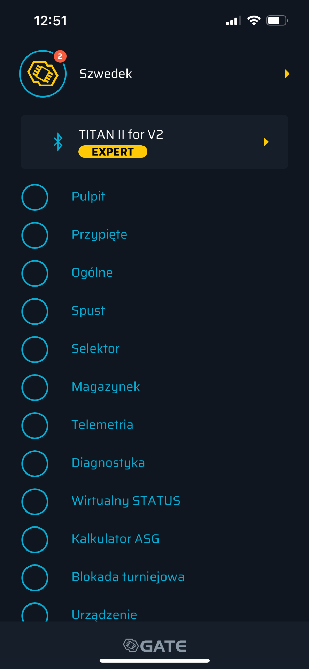Open the Magazynek menu item
The image size is (309, 669).
pos(106,387)
